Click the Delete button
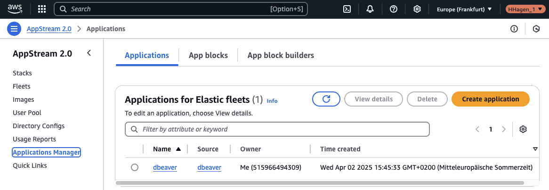Image resolution: width=549 pixels, height=190 pixels. [427, 99]
